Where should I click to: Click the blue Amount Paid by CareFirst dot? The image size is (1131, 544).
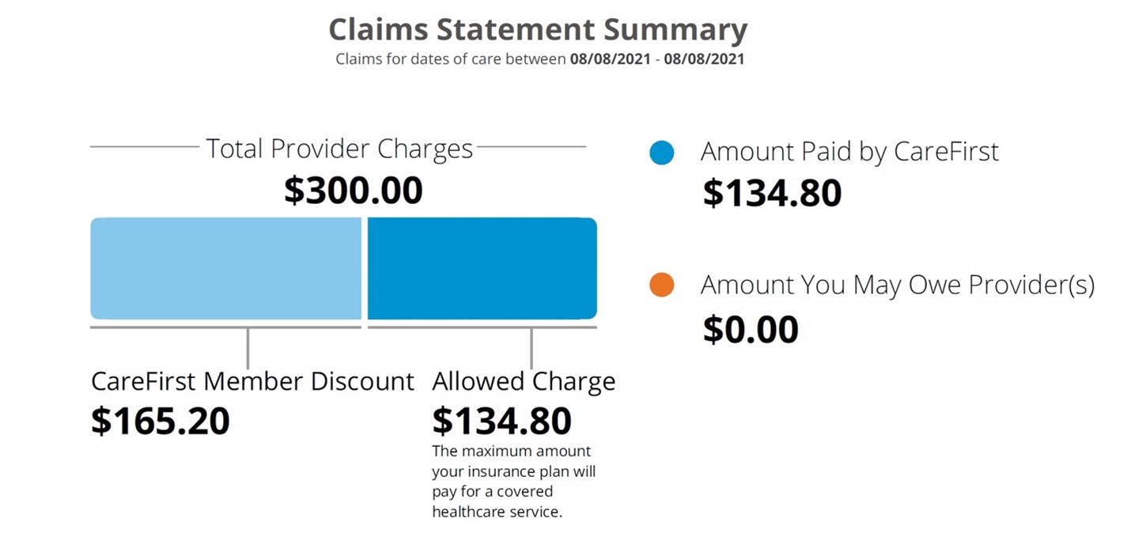point(661,153)
